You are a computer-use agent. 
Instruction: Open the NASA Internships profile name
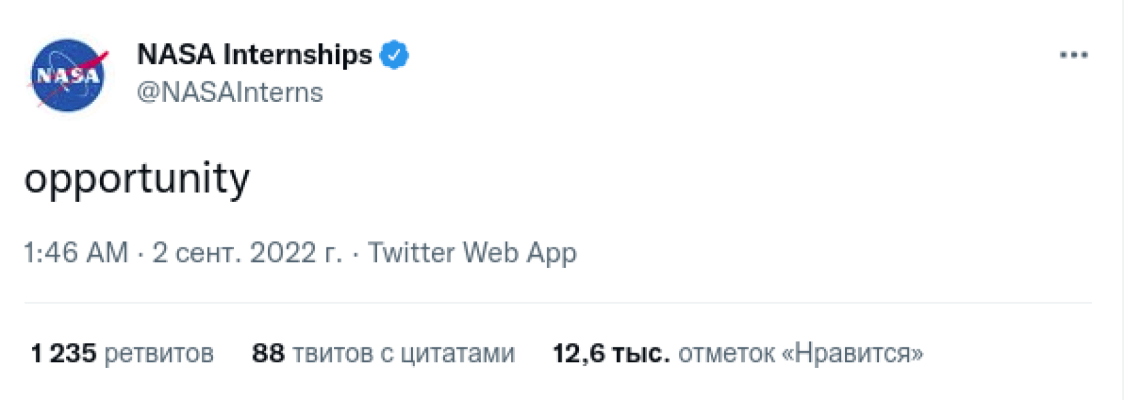tap(254, 55)
